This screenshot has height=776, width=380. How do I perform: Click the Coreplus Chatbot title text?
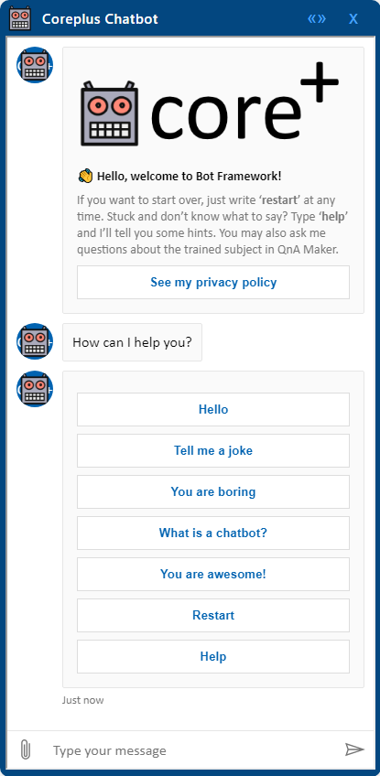(x=100, y=19)
